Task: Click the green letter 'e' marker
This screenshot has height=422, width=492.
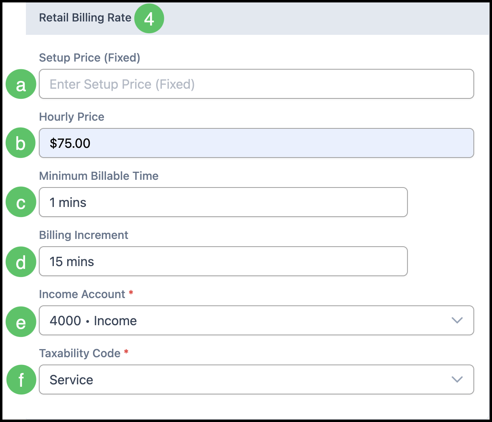Action: pos(21,322)
